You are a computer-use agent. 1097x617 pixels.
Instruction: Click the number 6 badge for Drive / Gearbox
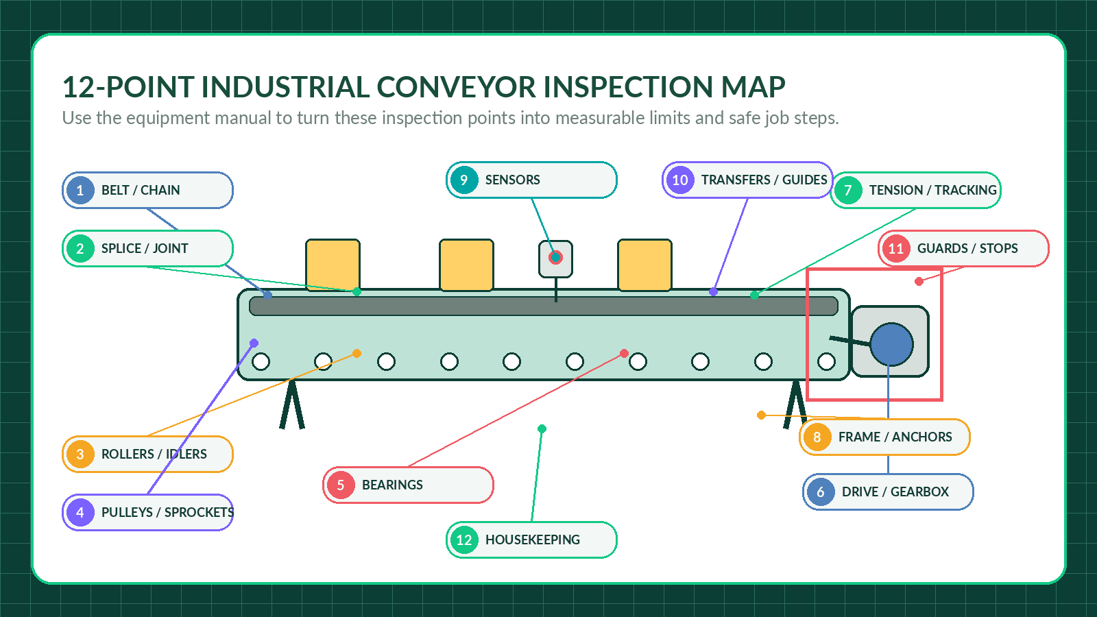821,492
